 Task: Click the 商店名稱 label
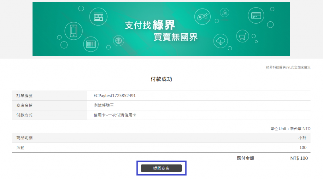click(x=24, y=105)
